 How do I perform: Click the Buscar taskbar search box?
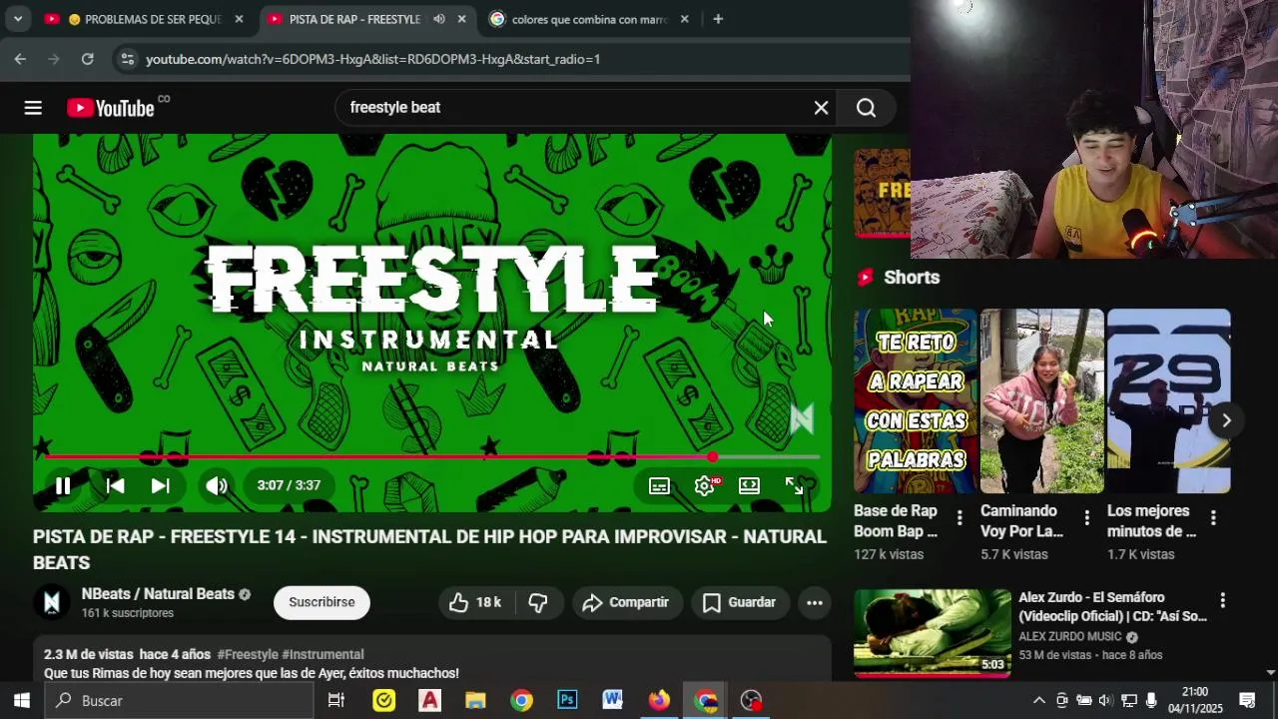pos(180,700)
